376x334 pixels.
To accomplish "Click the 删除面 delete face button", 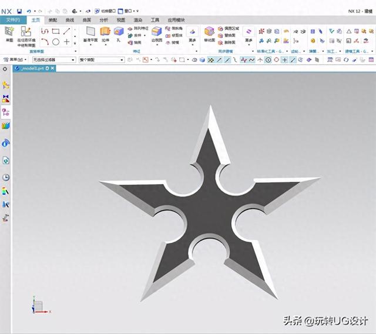I will (227, 42).
